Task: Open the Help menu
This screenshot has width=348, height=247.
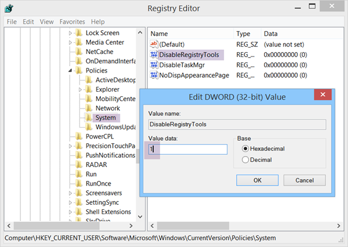Action: (x=97, y=21)
